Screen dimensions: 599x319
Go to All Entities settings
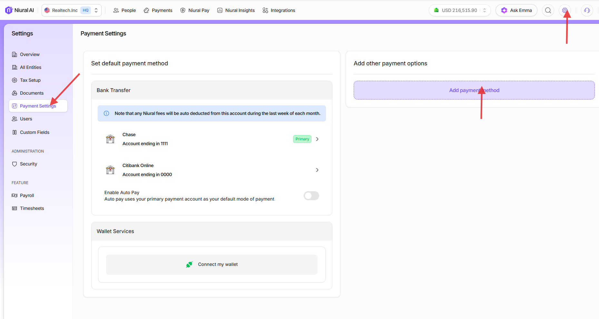click(x=38, y=67)
